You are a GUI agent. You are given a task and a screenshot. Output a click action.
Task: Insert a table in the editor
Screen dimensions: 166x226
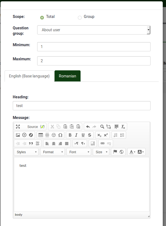(x=41, y=135)
